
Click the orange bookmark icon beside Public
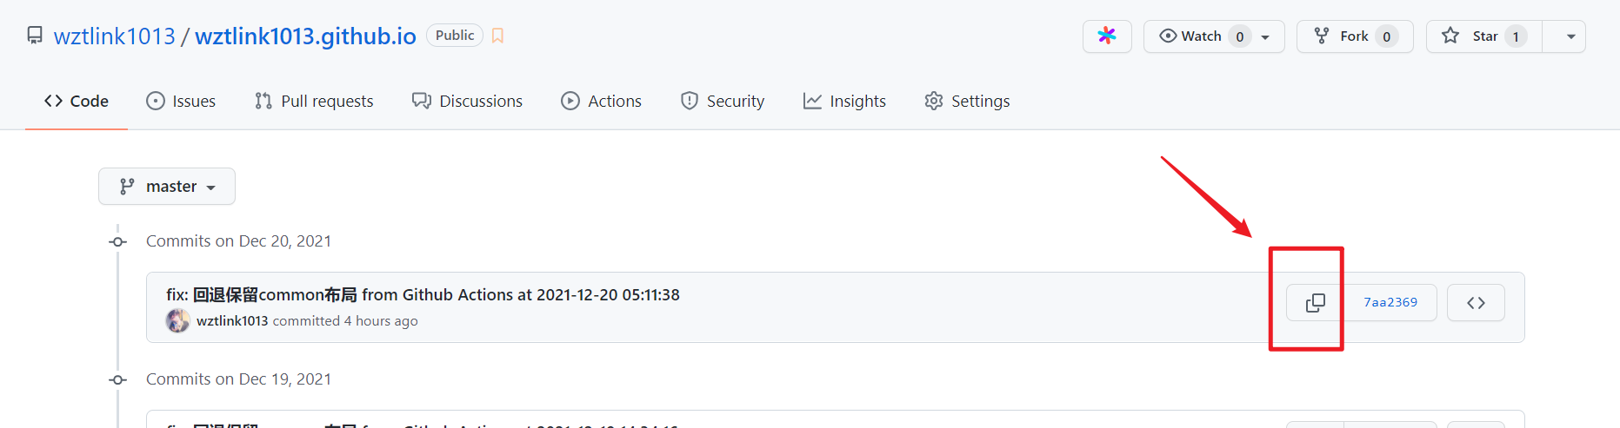(497, 36)
